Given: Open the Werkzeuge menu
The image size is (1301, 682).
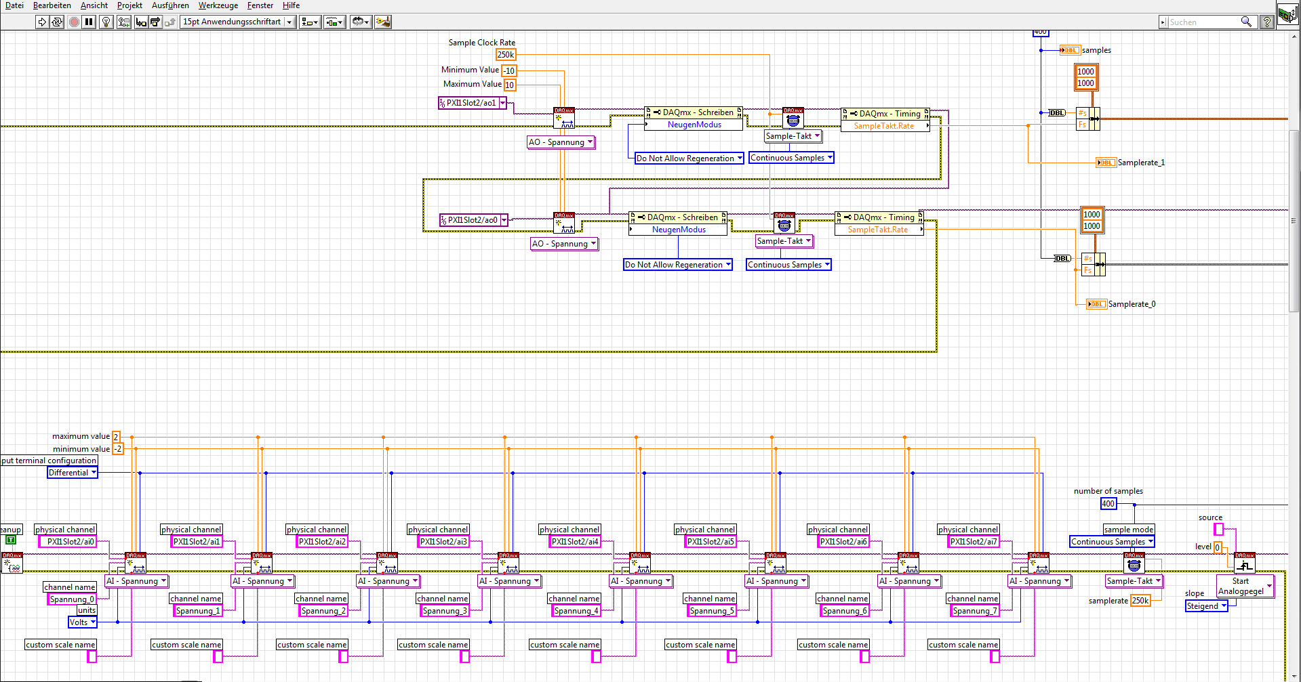Looking at the screenshot, I should pos(218,5).
